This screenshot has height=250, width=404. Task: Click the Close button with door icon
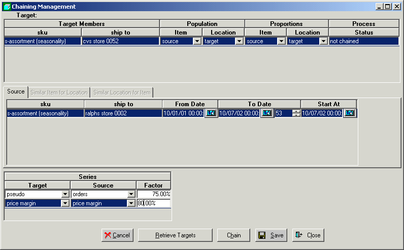tap(308, 235)
